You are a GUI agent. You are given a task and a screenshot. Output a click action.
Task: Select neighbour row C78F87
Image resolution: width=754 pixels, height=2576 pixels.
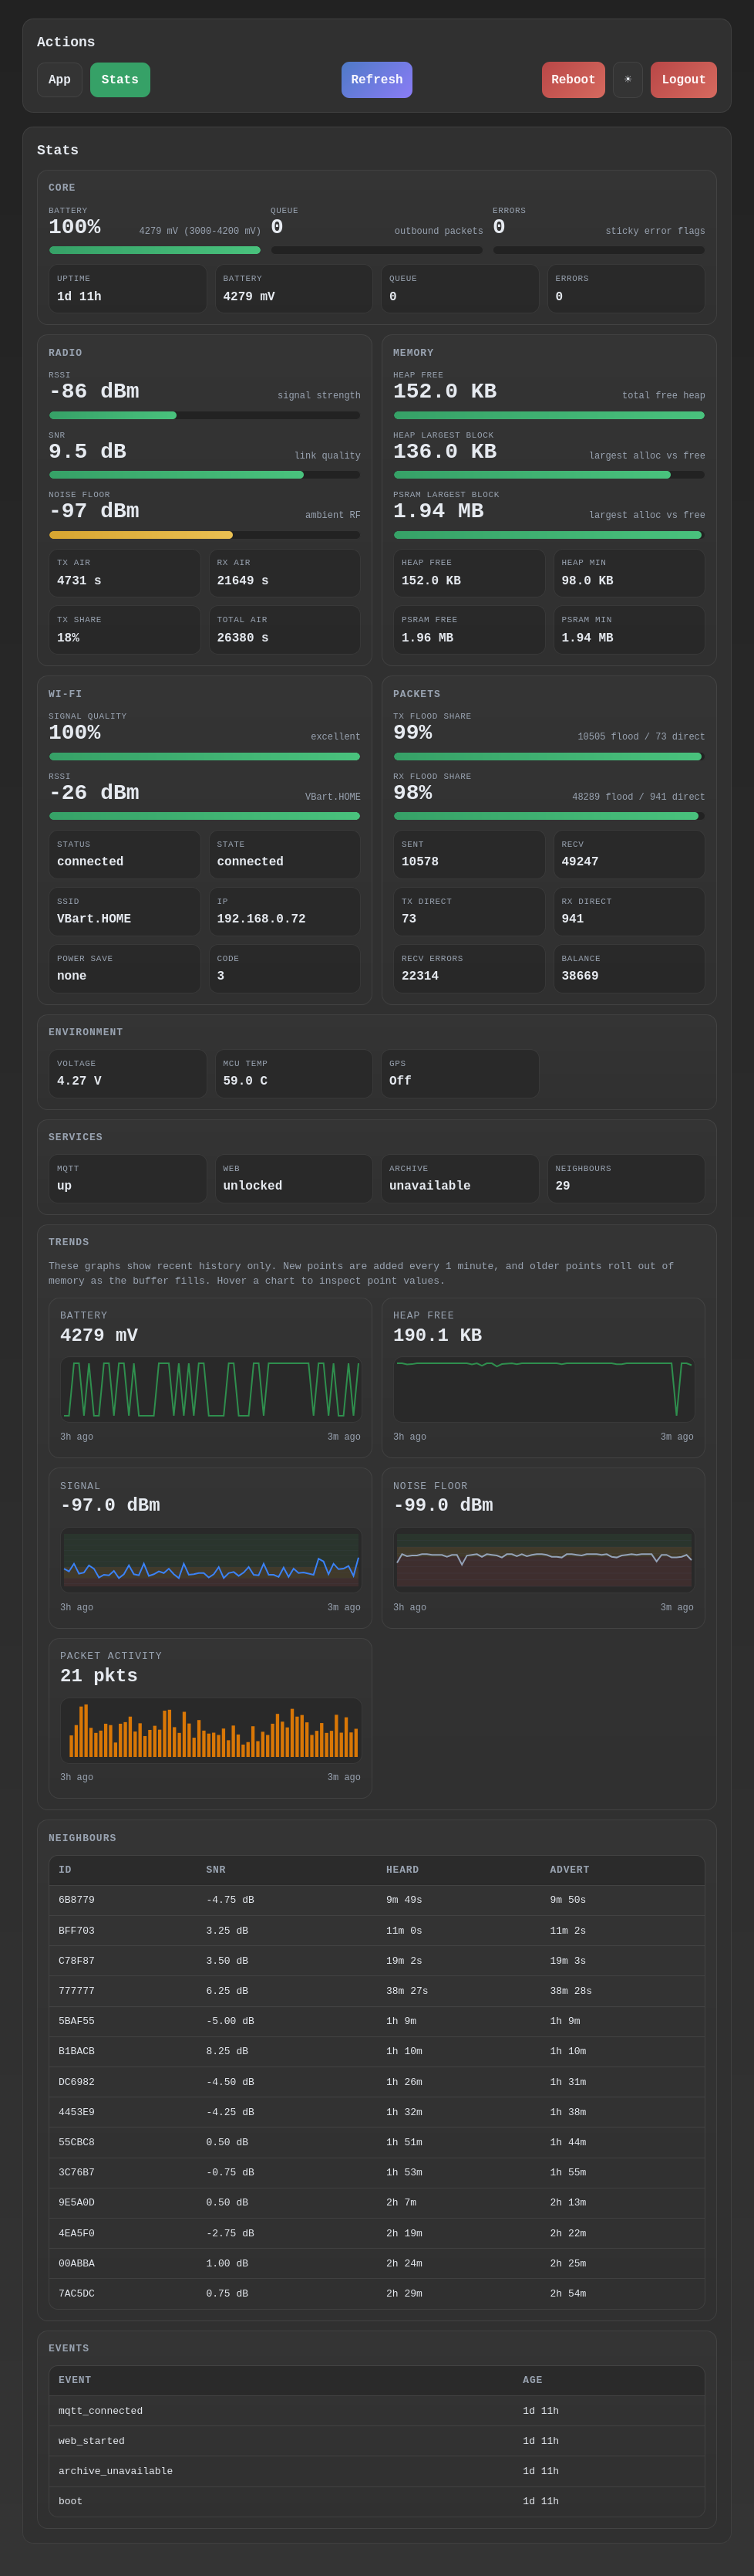coord(376,1961)
